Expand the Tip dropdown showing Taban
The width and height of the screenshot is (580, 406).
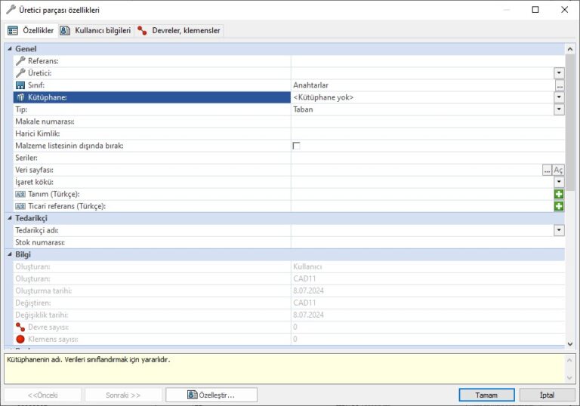[559, 109]
